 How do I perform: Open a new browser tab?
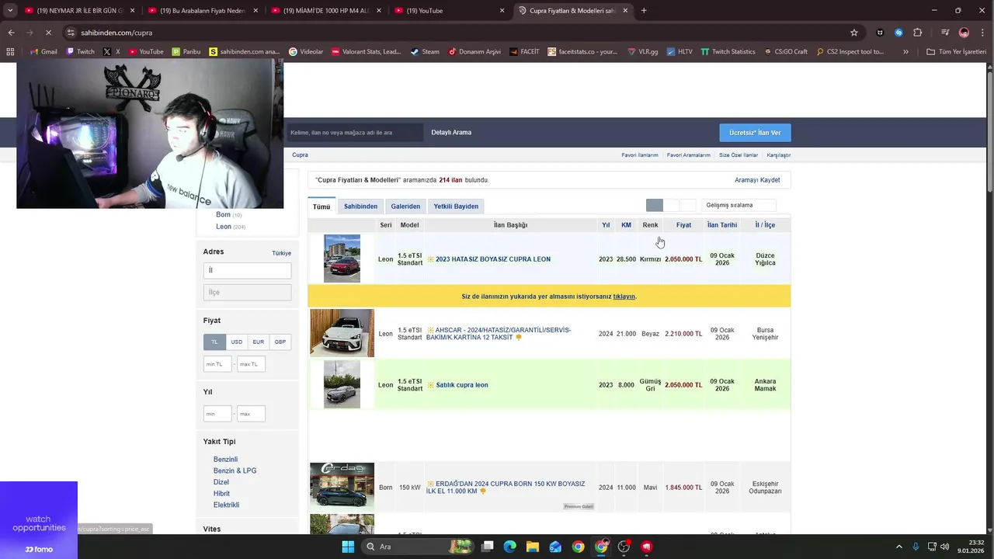point(644,10)
